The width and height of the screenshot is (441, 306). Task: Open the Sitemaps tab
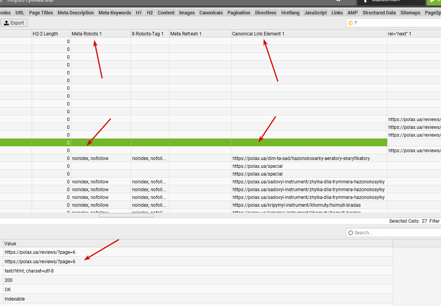point(410,12)
